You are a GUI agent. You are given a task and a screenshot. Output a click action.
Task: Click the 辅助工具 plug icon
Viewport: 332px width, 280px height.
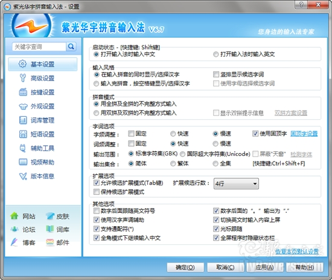(23, 148)
